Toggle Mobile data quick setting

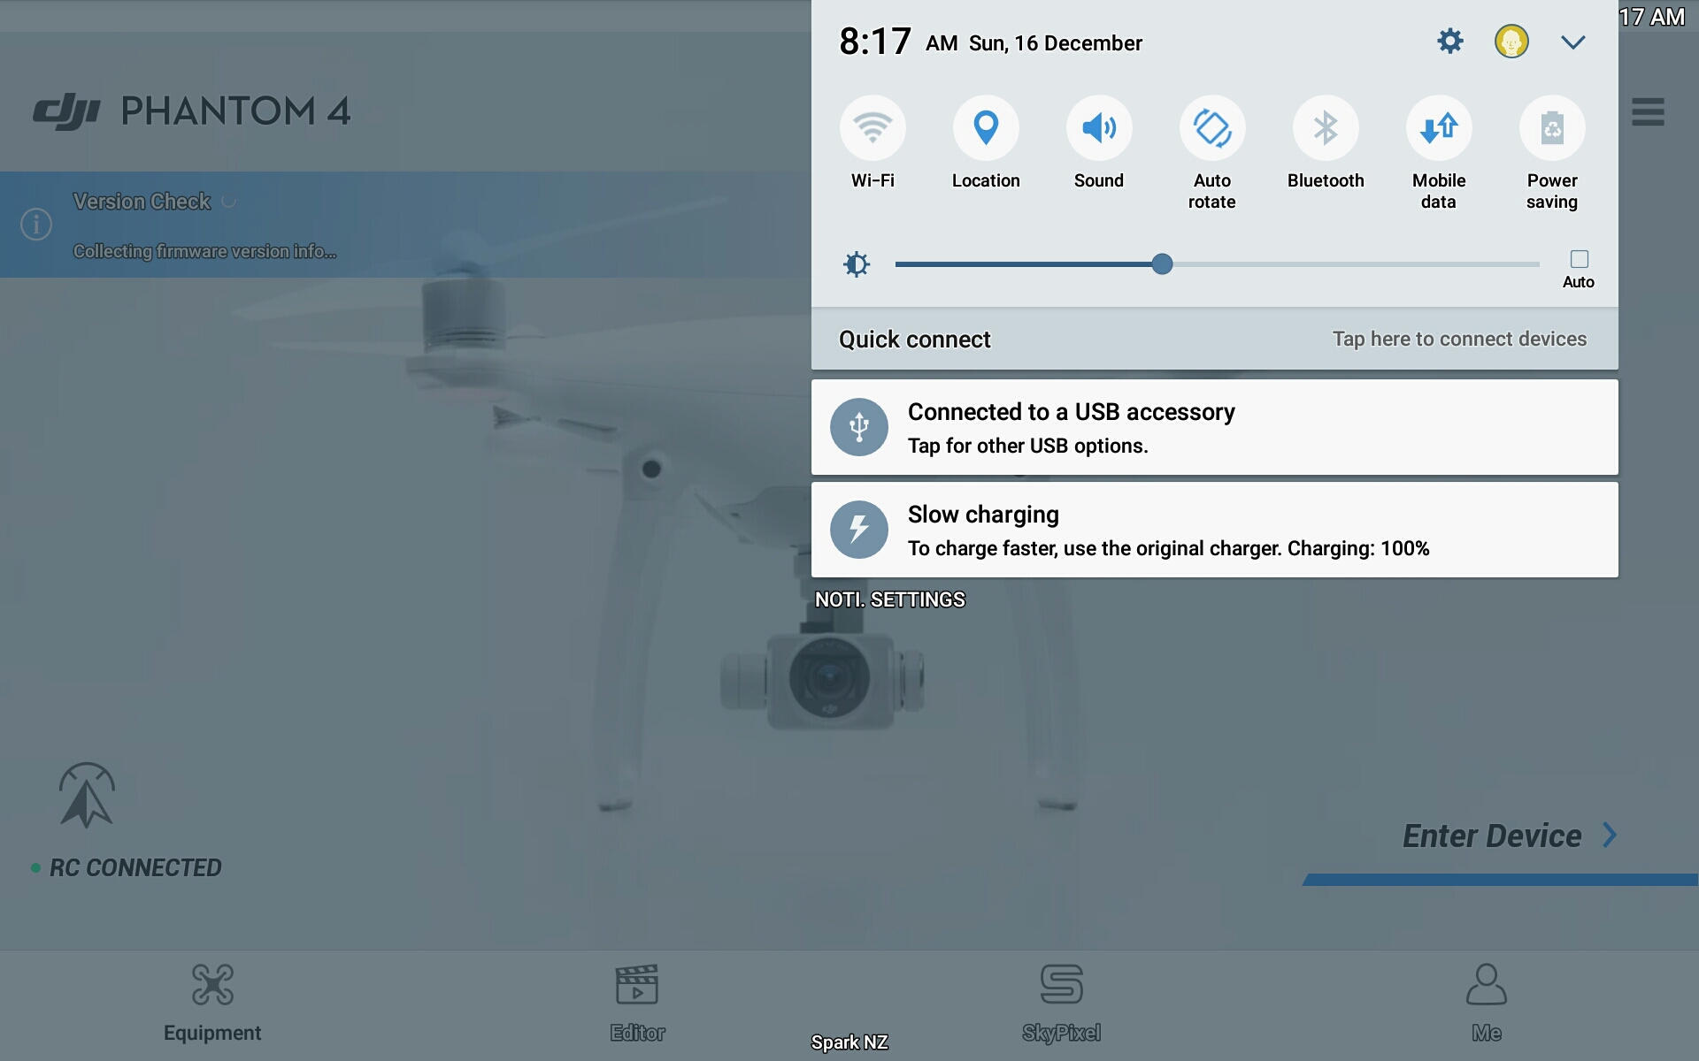point(1439,128)
